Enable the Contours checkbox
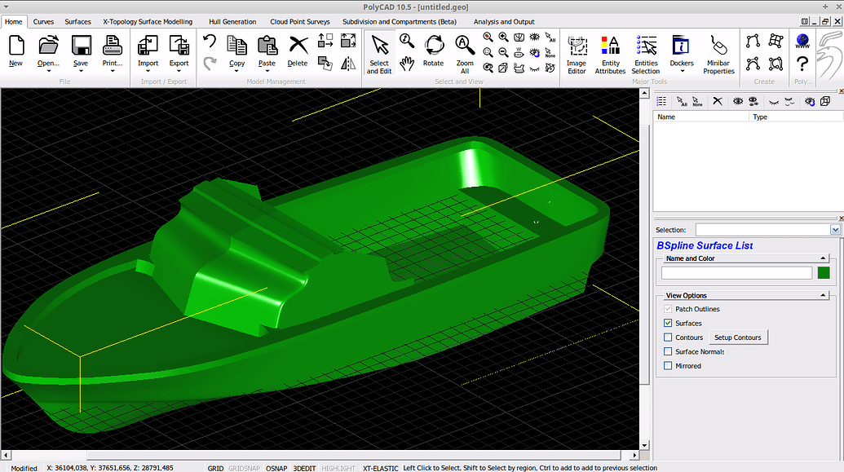 668,337
